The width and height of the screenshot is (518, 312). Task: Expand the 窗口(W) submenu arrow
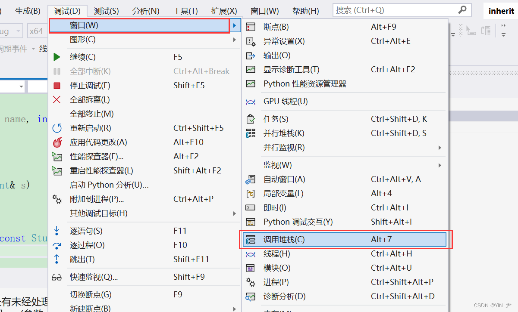234,25
